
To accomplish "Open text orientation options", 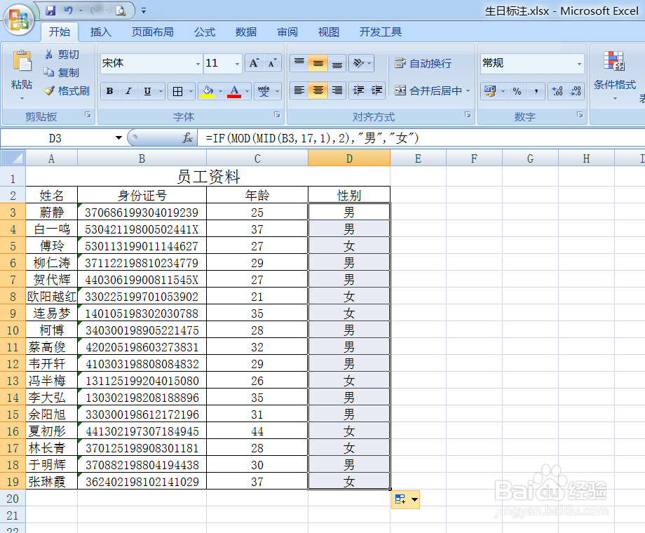I will (362, 63).
